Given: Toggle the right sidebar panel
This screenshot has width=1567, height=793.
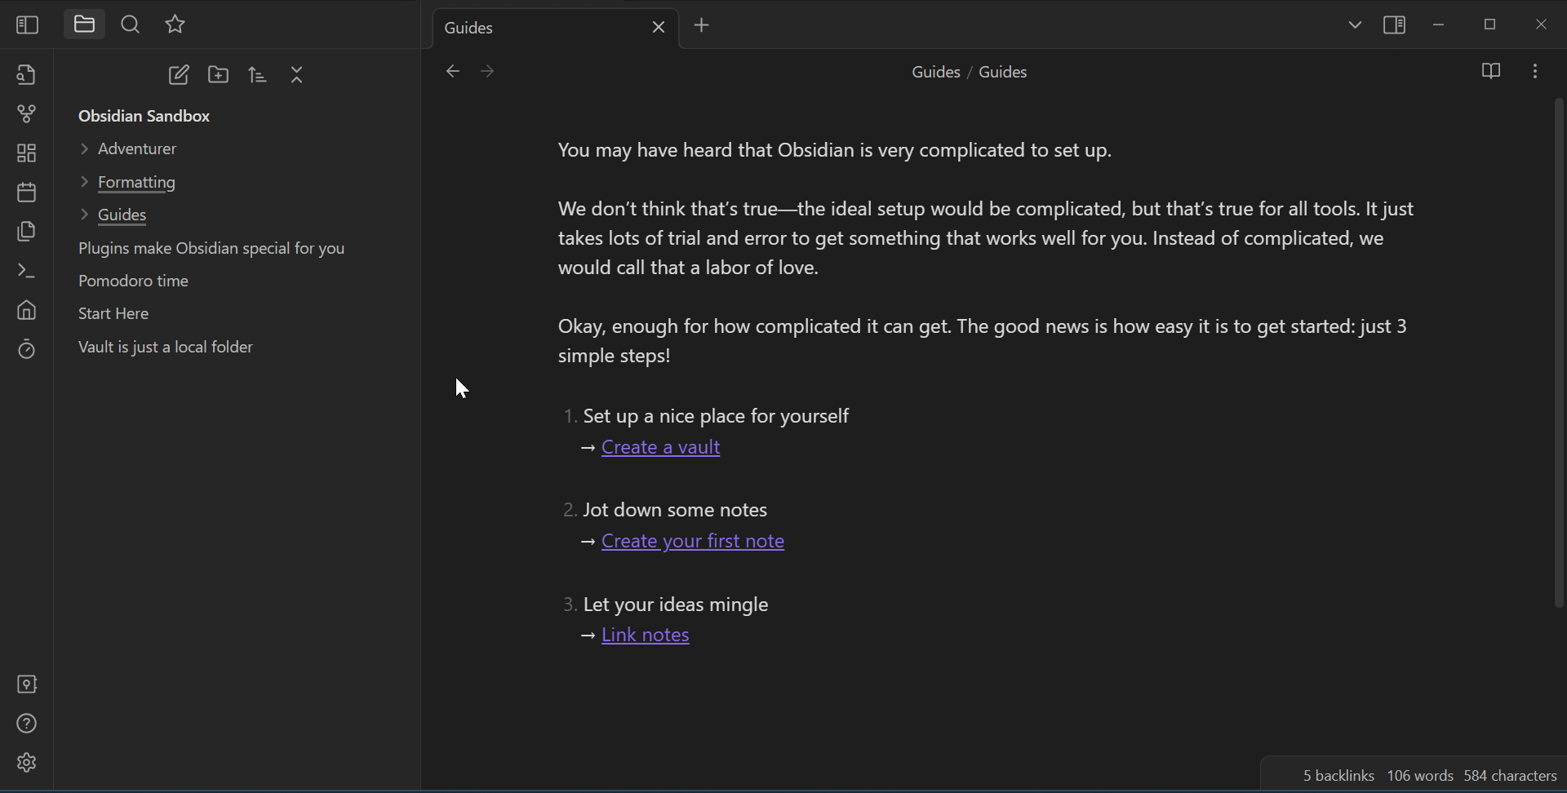Looking at the screenshot, I should pos(1395,25).
